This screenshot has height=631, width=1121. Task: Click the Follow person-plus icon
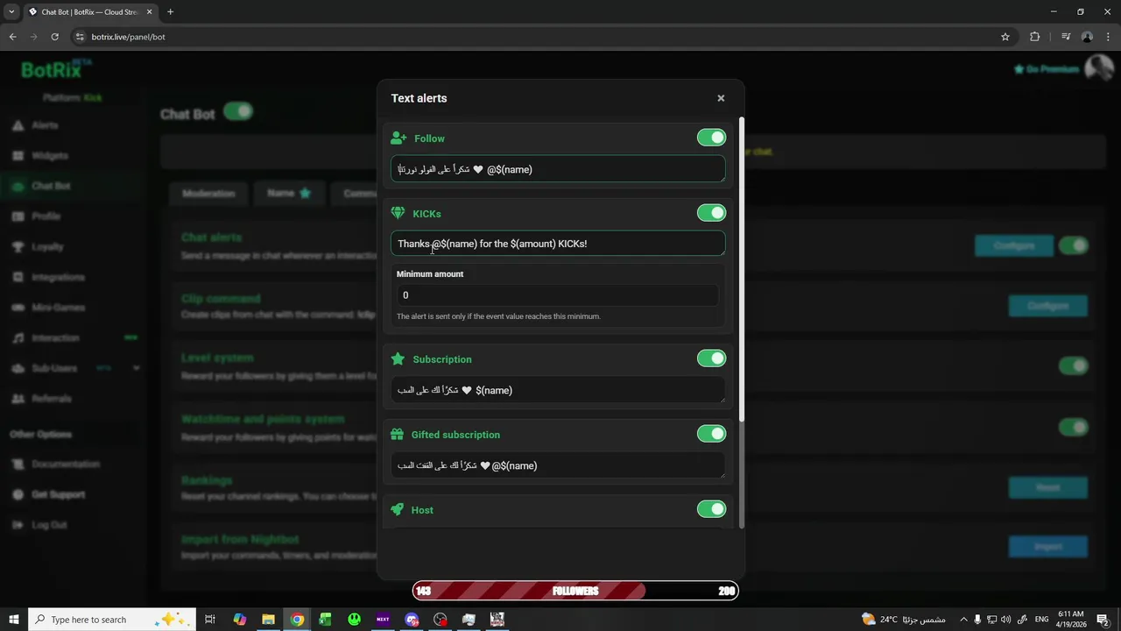pyautogui.click(x=398, y=138)
